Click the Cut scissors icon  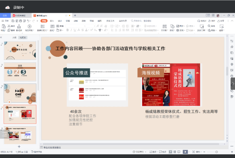click(x=9, y=26)
